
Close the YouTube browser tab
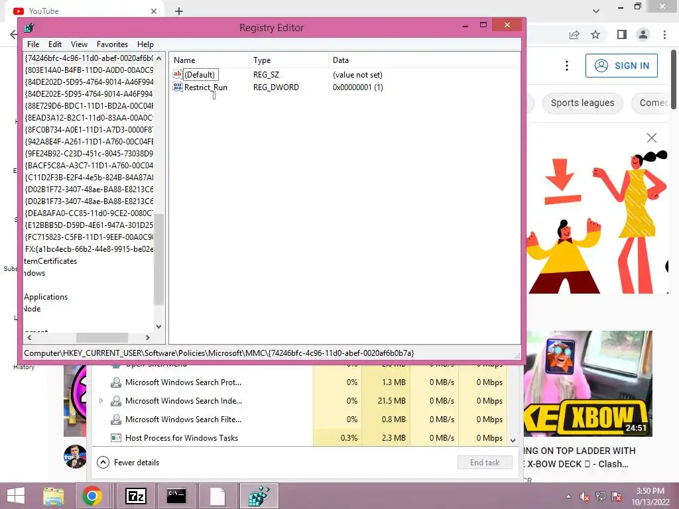coord(154,11)
